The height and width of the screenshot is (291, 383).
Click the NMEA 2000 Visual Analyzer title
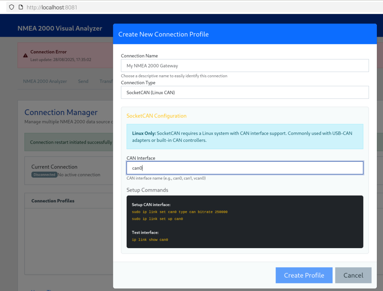point(60,28)
